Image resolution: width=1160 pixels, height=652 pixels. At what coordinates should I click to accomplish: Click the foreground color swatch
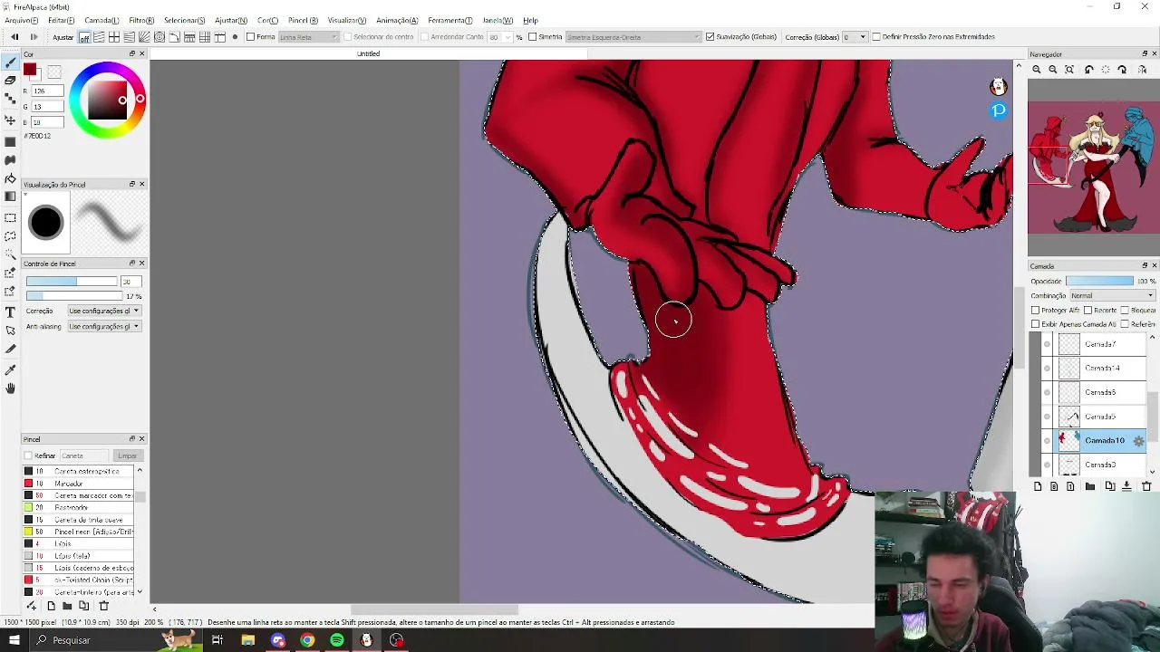click(30, 70)
